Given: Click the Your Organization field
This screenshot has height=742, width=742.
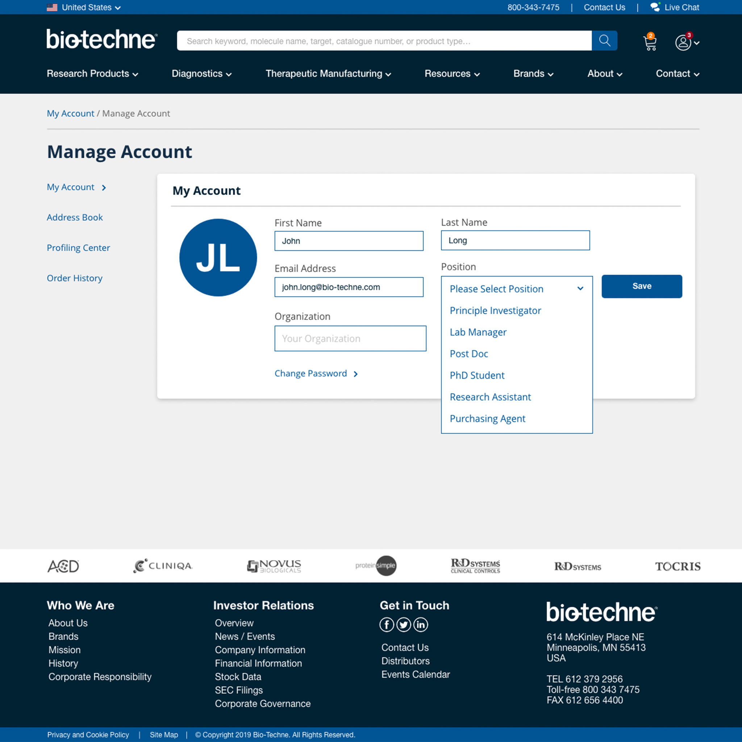Looking at the screenshot, I should coord(350,338).
